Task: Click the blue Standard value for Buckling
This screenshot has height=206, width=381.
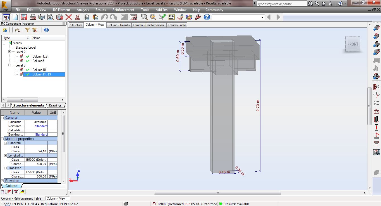Action: 41,135
